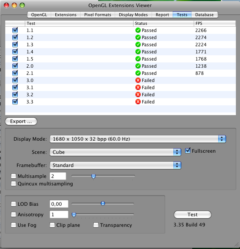This screenshot has height=249, width=240.
Task: Uncheck the test 1.2 checkbox
Action: pyautogui.click(x=15, y=37)
